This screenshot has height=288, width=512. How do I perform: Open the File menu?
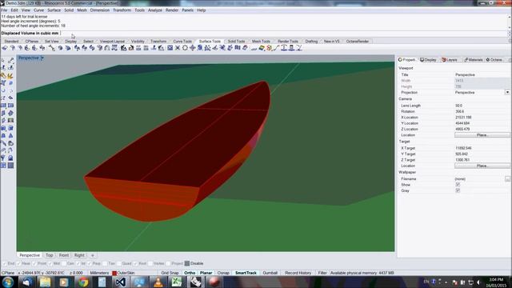pyautogui.click(x=4, y=10)
